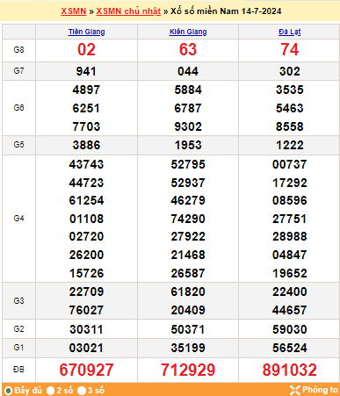Click the ĐB row label
Viewport: 340px width, 396px height.
18,370
